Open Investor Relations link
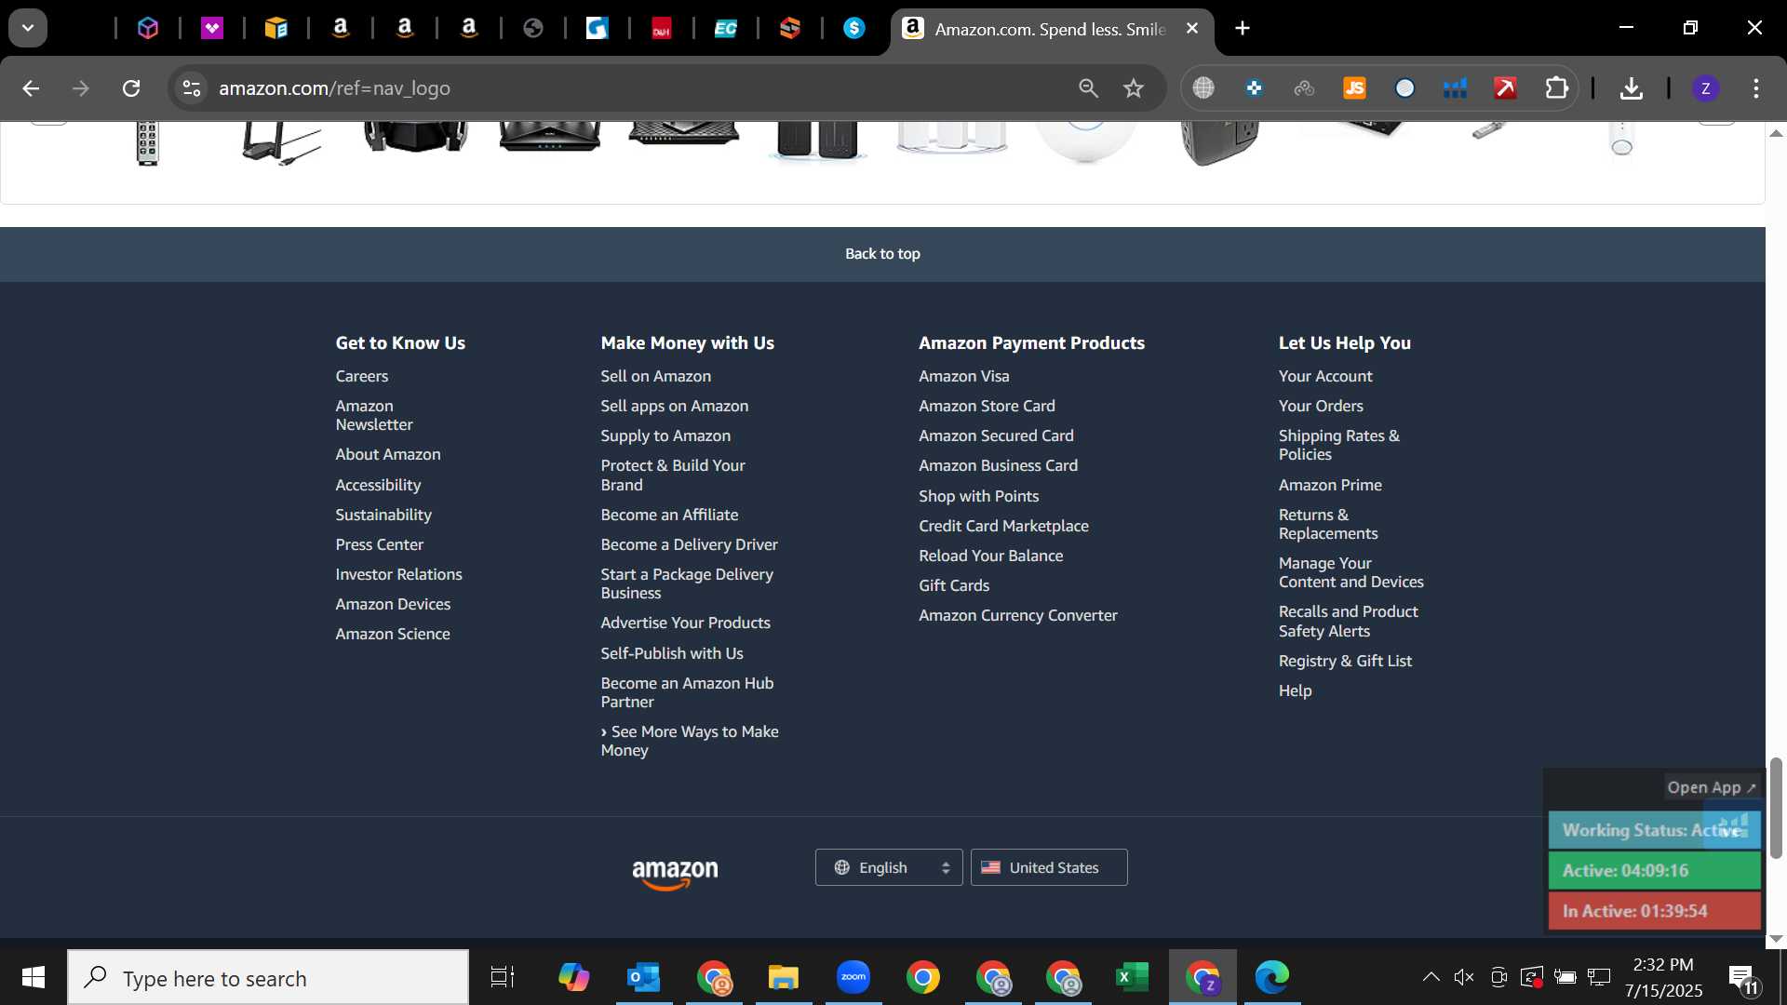The image size is (1787, 1005). point(398,574)
